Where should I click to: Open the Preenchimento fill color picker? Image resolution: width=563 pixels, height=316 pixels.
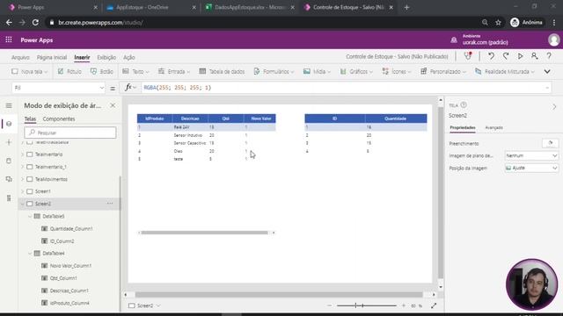[x=550, y=143]
